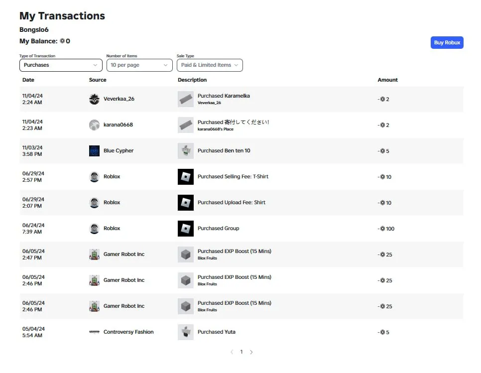Click Roblox avatar in Upload Fee row
Image resolution: width=481 pixels, height=373 pixels.
(x=94, y=203)
